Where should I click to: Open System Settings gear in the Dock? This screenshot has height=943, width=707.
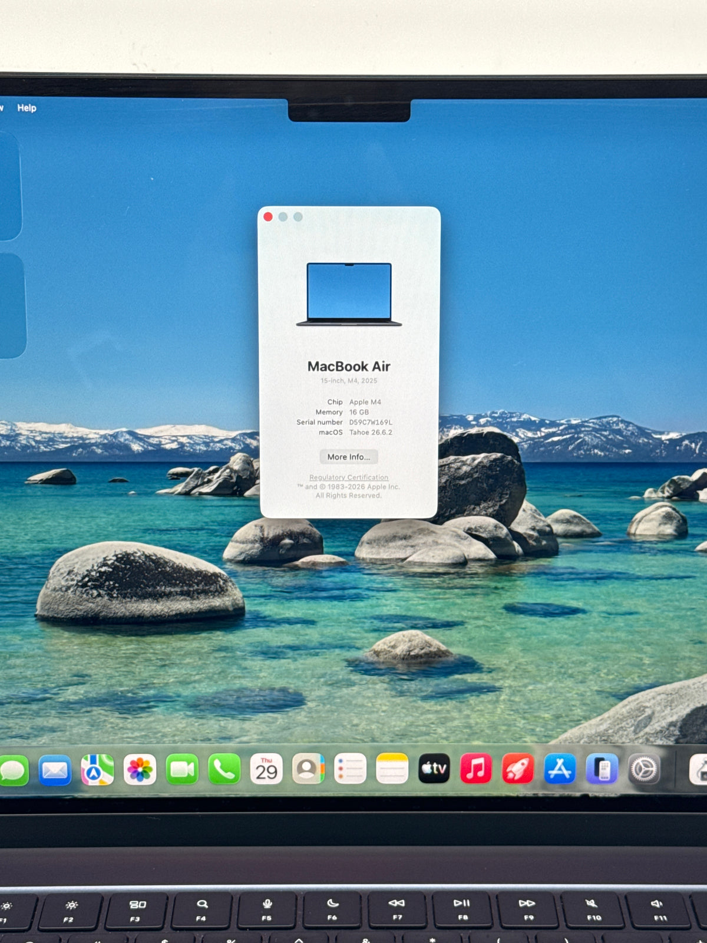643,769
